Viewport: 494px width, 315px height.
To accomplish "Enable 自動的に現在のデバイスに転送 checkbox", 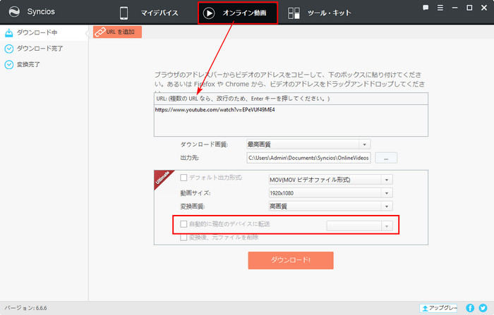I will [183, 224].
